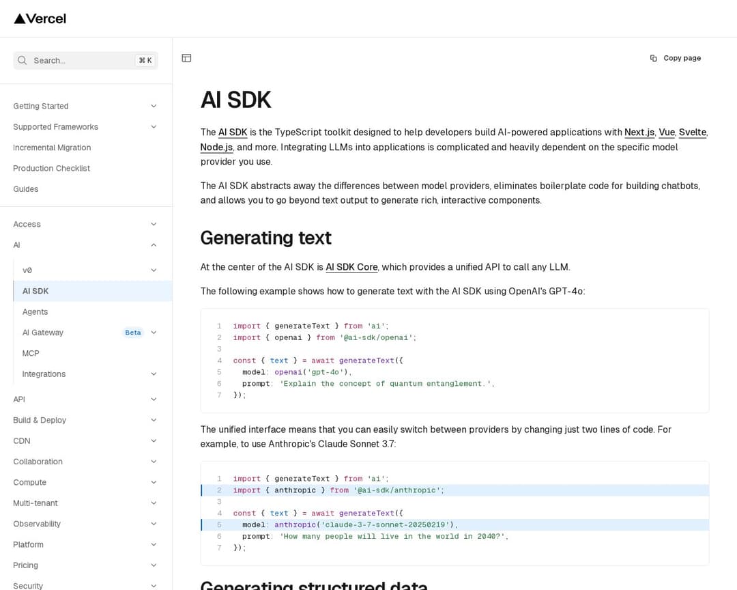Expand the Access section chevron
The width and height of the screenshot is (737, 590).
[154, 225]
